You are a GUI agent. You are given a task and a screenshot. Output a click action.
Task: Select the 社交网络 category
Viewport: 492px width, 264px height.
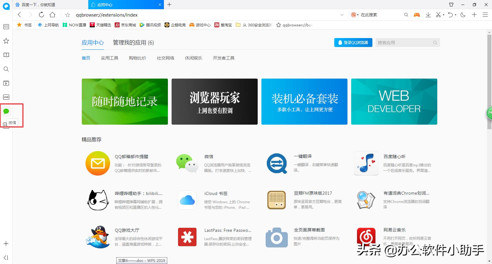165,58
